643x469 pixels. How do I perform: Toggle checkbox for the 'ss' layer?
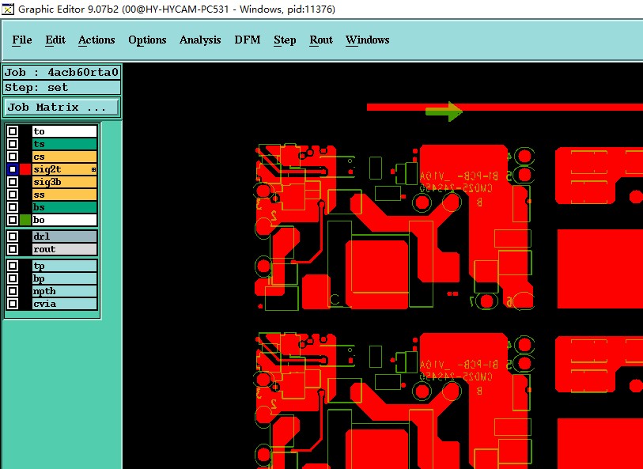[13, 195]
